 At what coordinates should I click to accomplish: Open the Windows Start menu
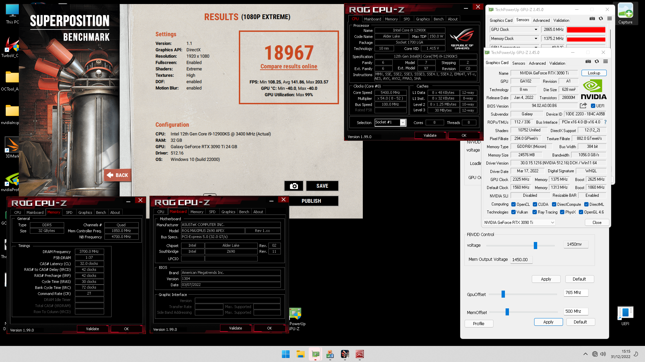click(x=286, y=354)
